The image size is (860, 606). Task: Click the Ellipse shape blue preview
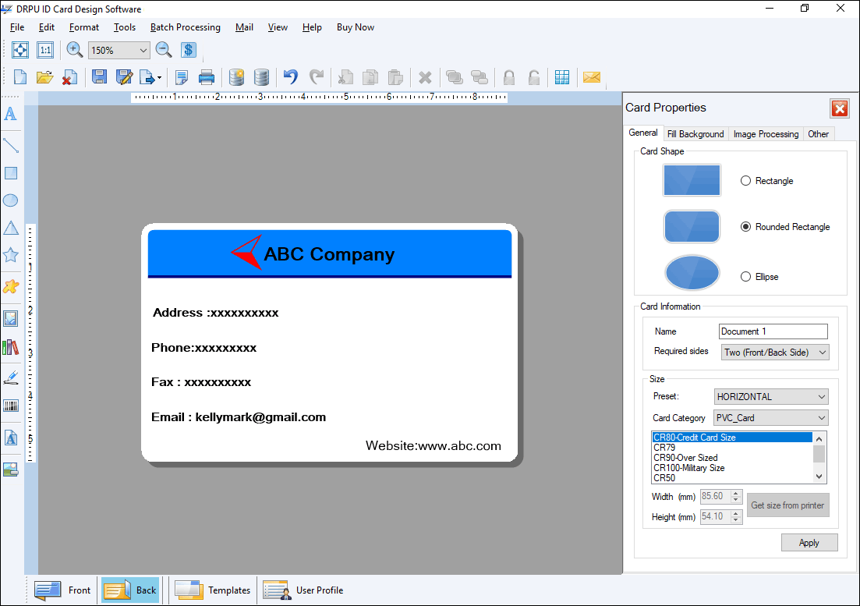click(692, 272)
